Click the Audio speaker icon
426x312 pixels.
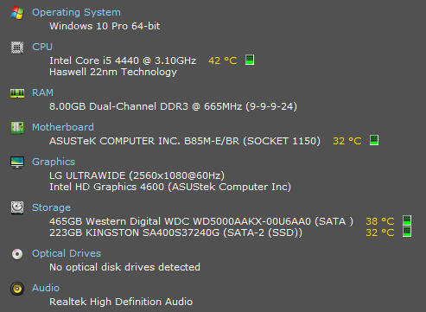click(x=17, y=289)
